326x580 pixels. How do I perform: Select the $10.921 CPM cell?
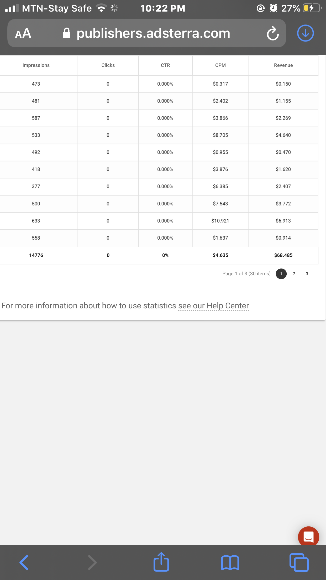[x=220, y=221]
